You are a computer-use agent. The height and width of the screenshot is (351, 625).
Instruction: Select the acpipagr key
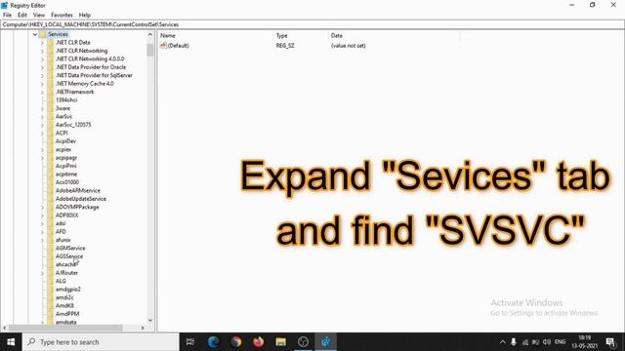point(66,158)
